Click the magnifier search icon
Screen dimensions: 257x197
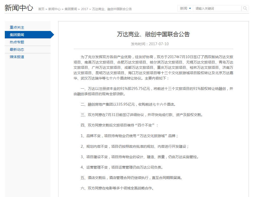(245, 8)
